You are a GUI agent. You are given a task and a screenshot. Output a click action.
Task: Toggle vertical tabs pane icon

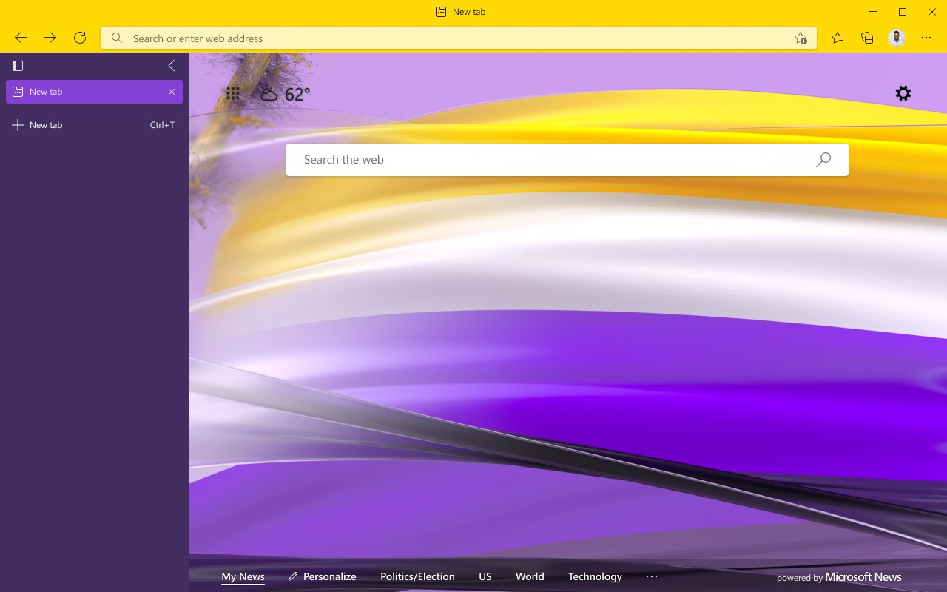18,66
